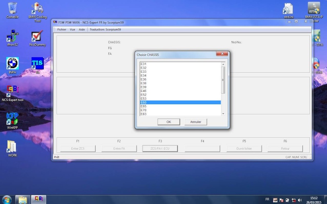Open Windows Explorer from the taskbar

pyautogui.click(x=22, y=200)
